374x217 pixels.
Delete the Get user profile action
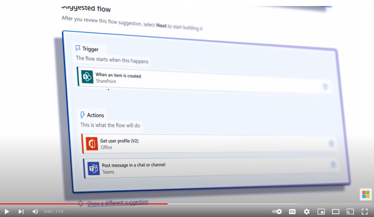(x=331, y=144)
